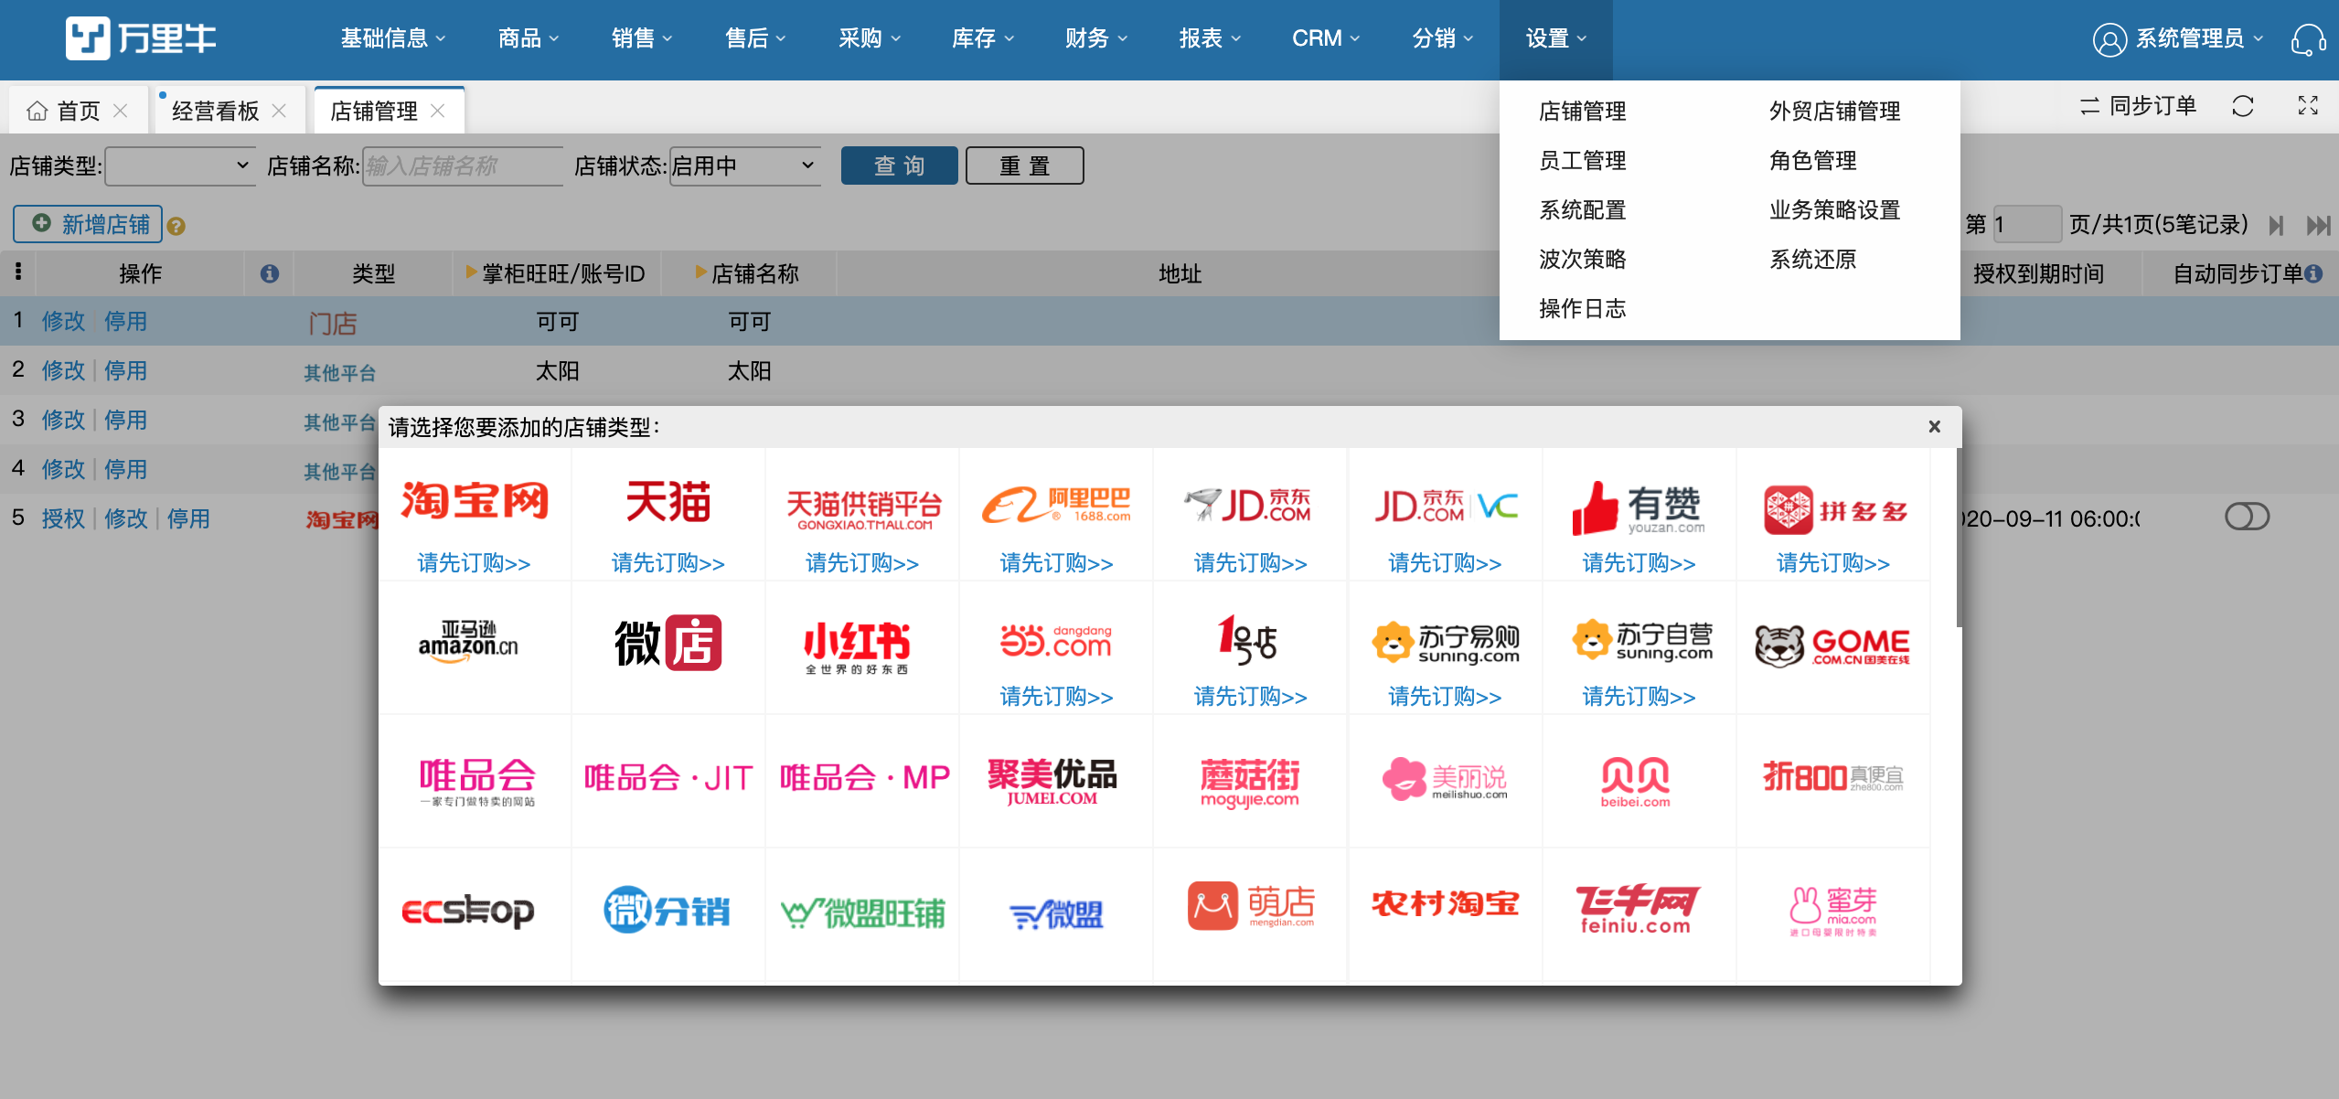Choose the Vipshop JIT (唯品会·JIT) logo
The image size is (2339, 1099).
pyautogui.click(x=668, y=778)
